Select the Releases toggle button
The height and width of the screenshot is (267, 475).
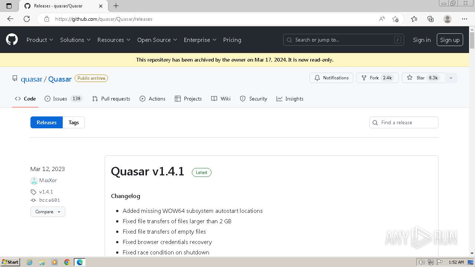47,122
